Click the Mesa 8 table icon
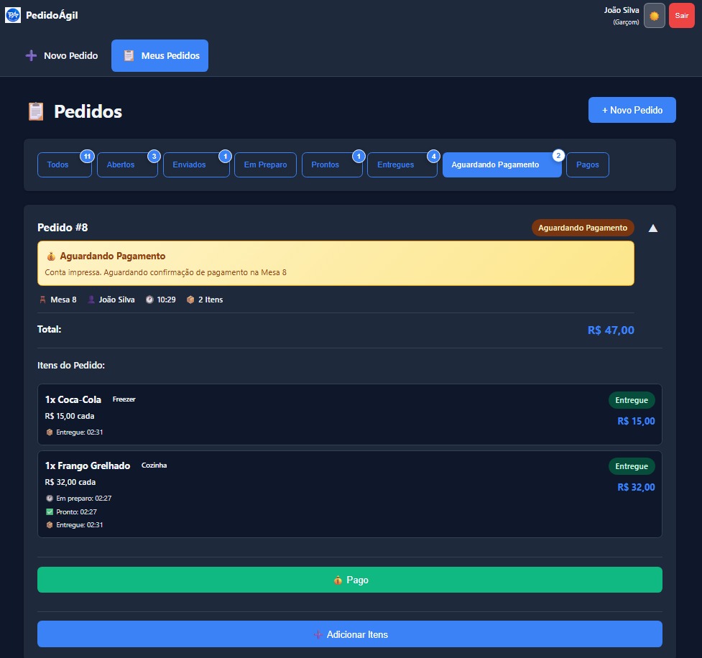The height and width of the screenshot is (658, 702). click(x=42, y=300)
